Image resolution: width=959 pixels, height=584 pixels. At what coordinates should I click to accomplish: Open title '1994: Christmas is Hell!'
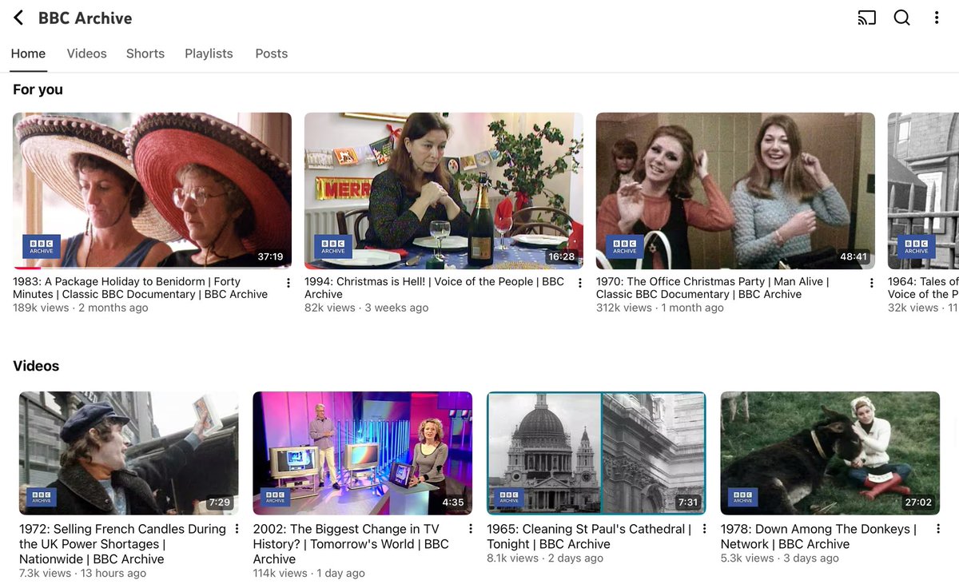click(x=434, y=288)
